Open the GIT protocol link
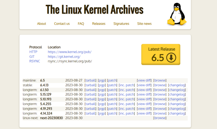 pyautogui.click(x=32, y=56)
